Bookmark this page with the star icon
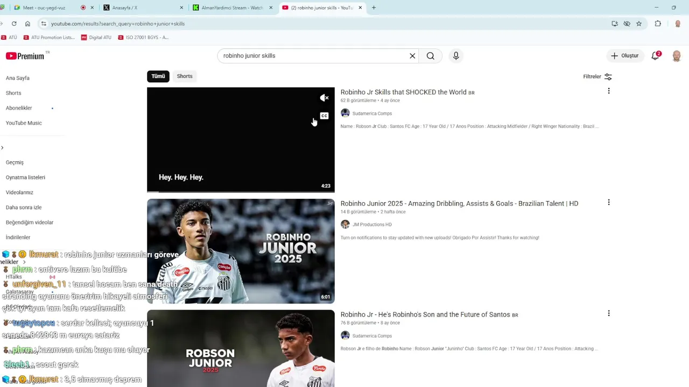689x387 pixels. pyautogui.click(x=639, y=24)
